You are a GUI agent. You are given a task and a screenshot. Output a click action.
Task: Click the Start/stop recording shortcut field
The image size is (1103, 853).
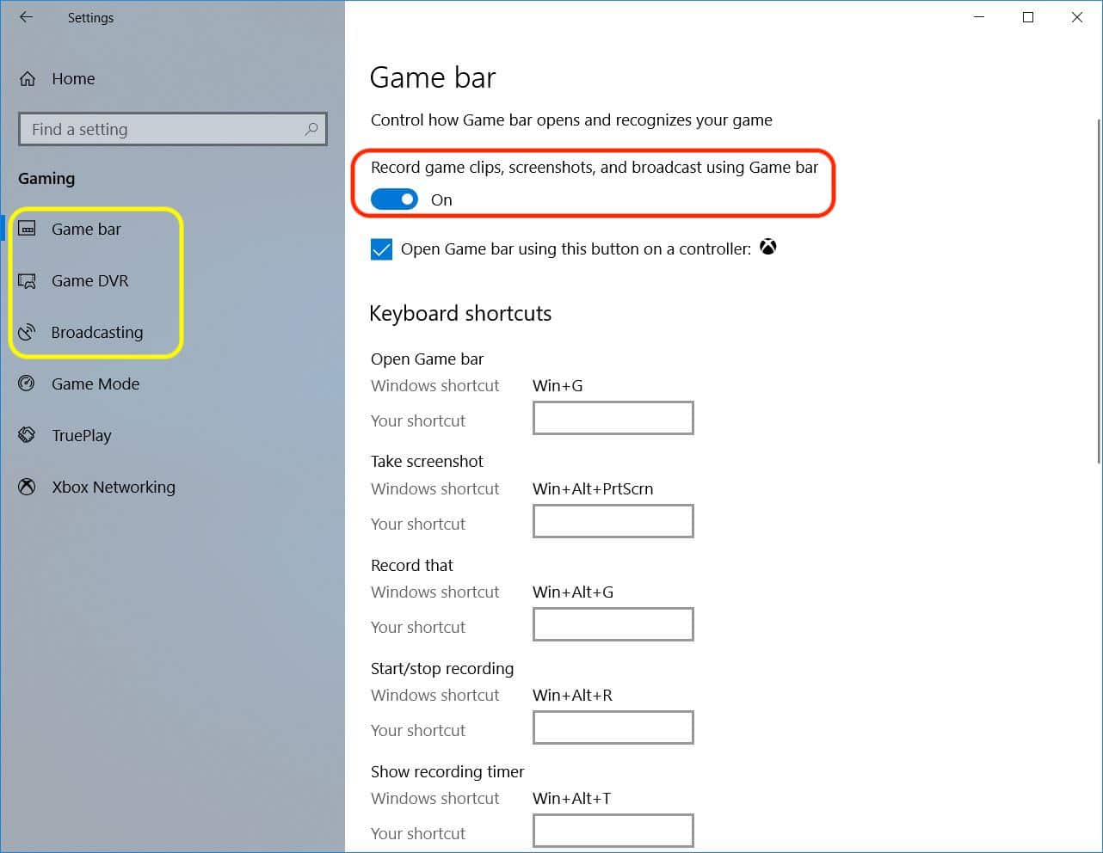tap(613, 727)
